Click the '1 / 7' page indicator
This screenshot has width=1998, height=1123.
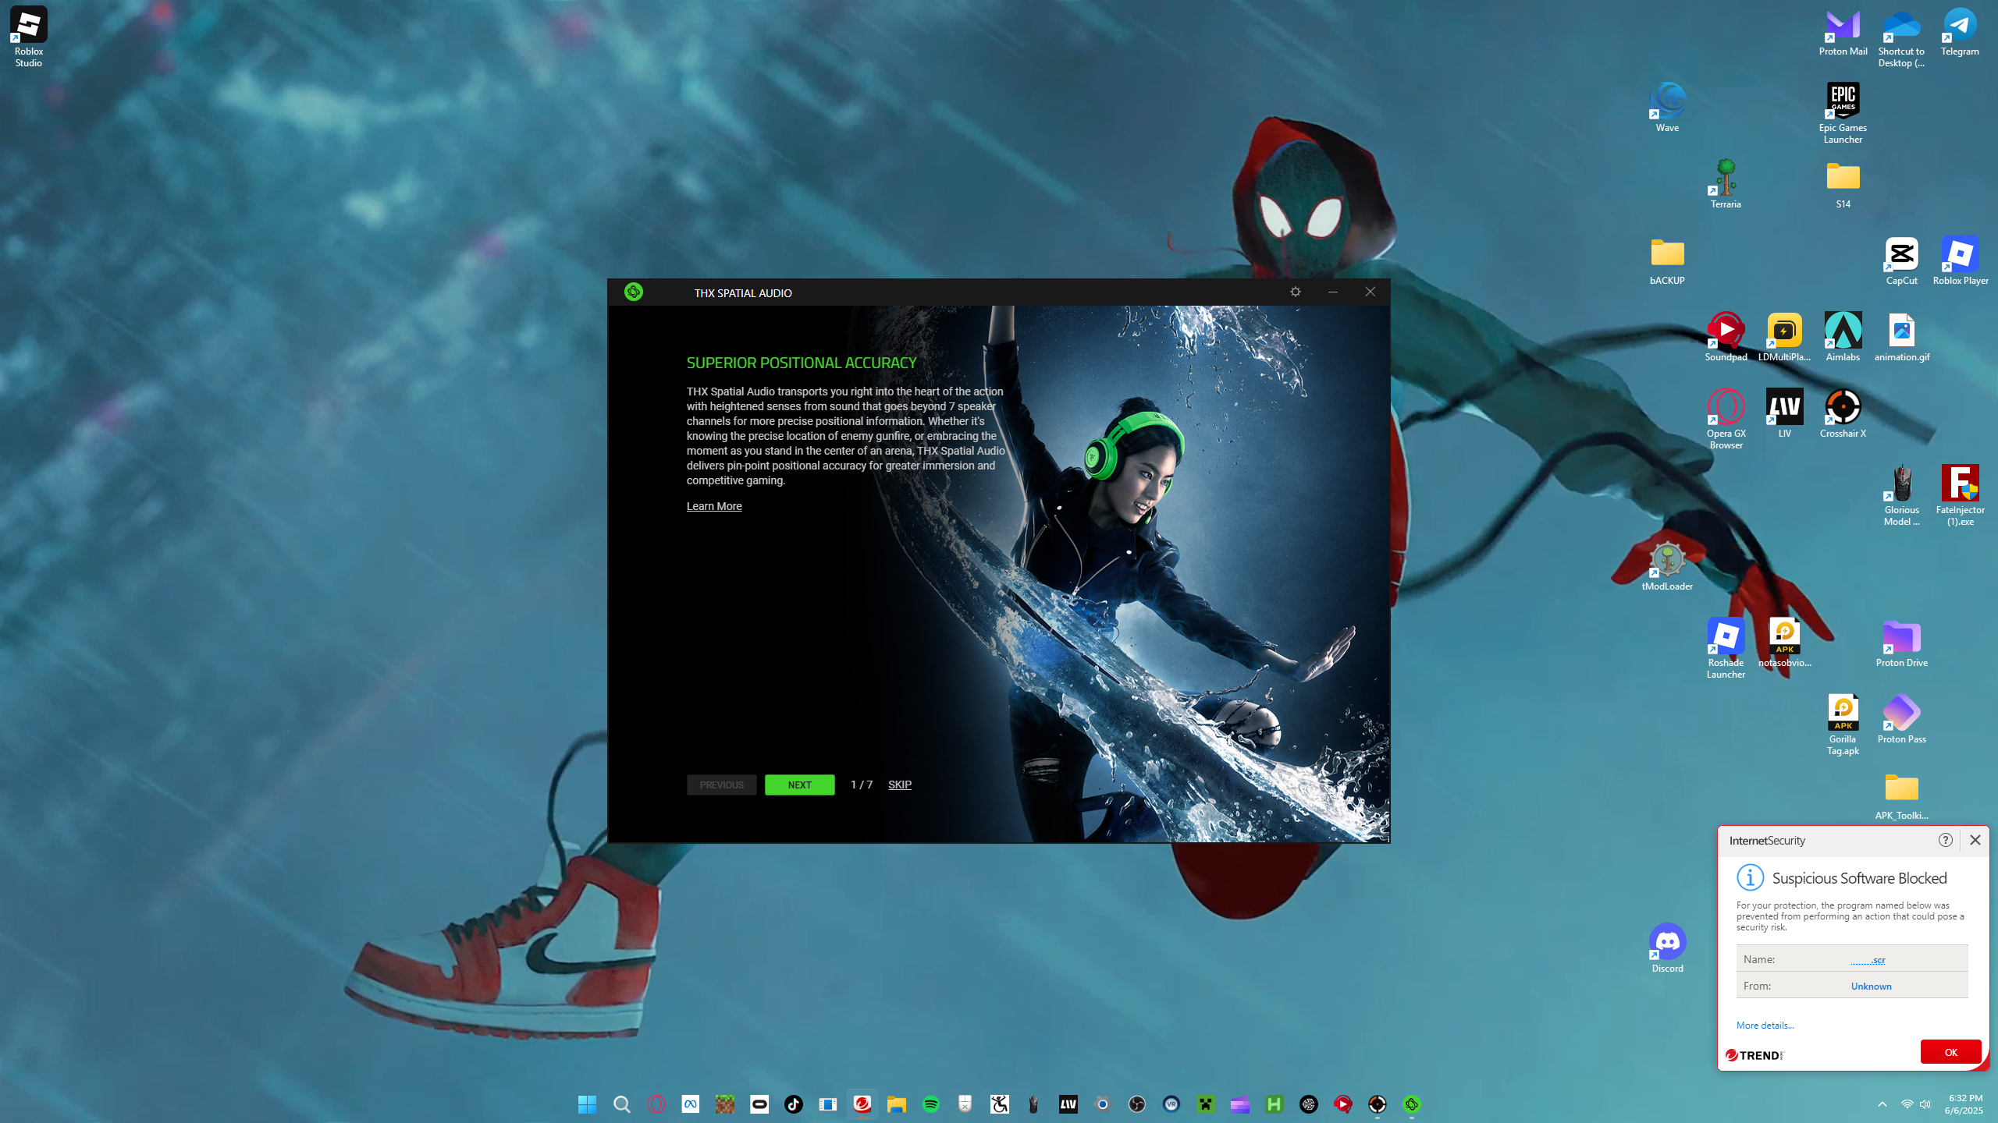point(861,785)
